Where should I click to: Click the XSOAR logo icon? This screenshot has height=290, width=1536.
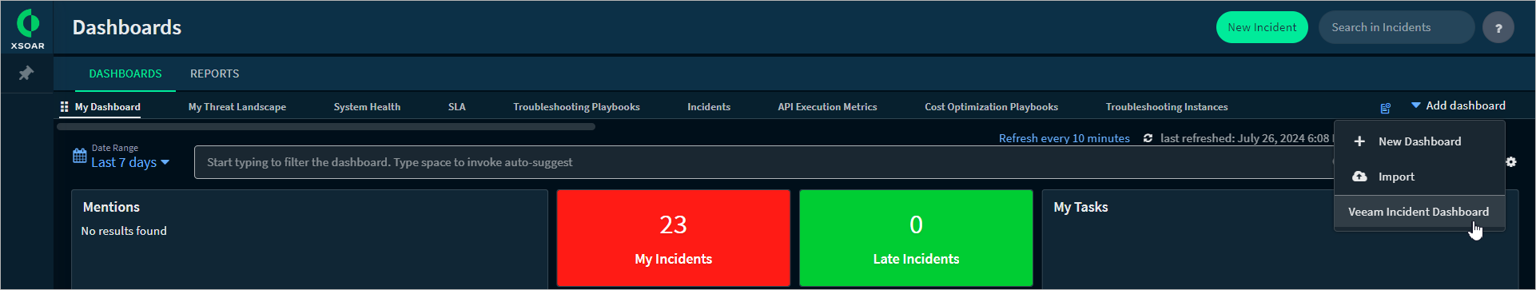click(x=28, y=29)
